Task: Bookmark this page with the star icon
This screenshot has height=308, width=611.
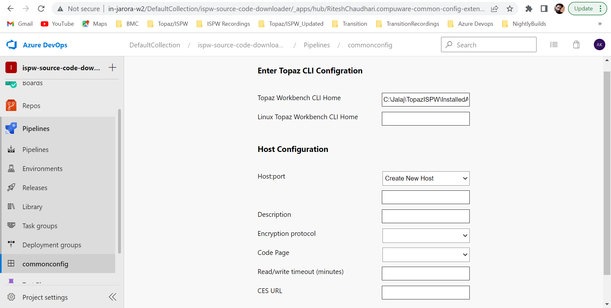Action: point(510,9)
